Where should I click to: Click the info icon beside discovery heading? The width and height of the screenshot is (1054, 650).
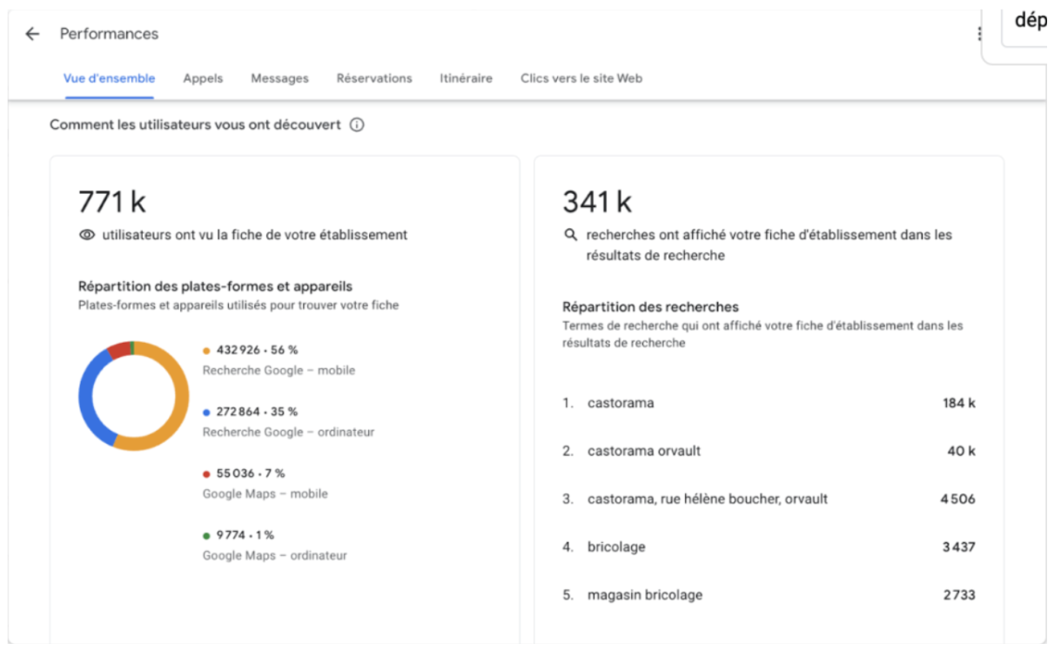pyautogui.click(x=357, y=125)
